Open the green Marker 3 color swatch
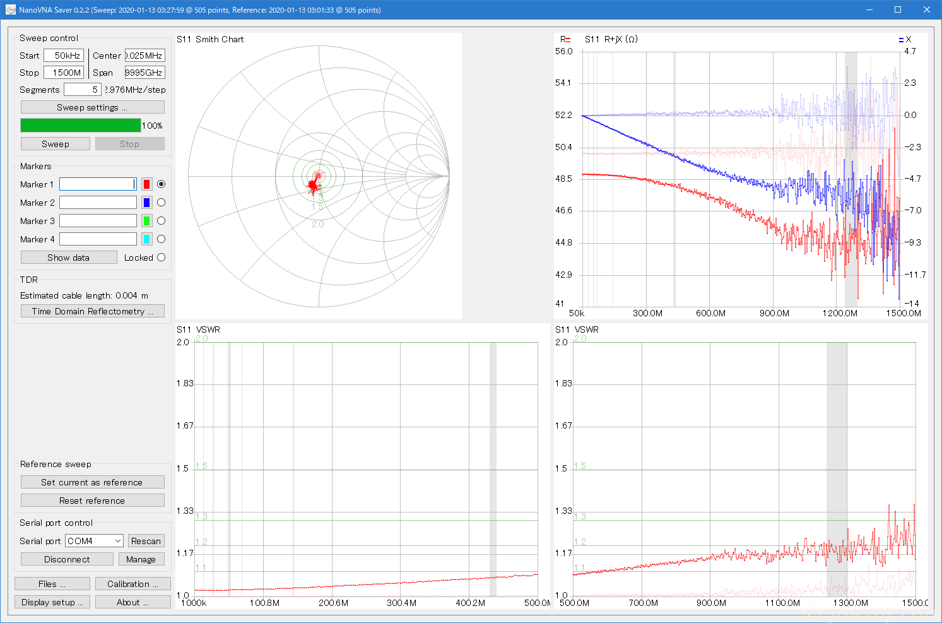Image resolution: width=942 pixels, height=623 pixels. pyautogui.click(x=146, y=221)
